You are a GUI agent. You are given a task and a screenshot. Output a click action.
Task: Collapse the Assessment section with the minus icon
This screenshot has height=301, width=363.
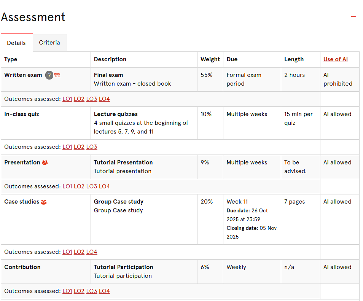(353, 17)
